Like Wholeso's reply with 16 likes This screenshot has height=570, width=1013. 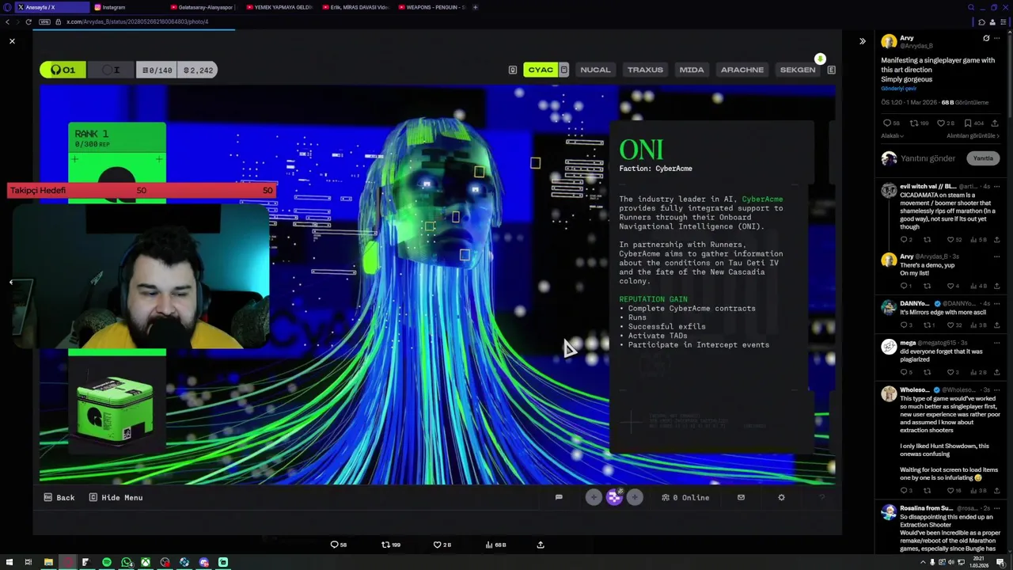click(955, 491)
